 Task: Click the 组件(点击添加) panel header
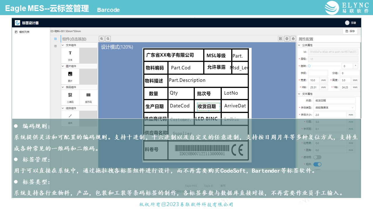tap(74, 39)
